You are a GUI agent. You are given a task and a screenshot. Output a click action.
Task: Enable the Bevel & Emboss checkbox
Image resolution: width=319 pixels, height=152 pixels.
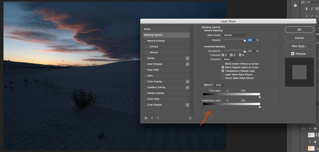coord(145,41)
